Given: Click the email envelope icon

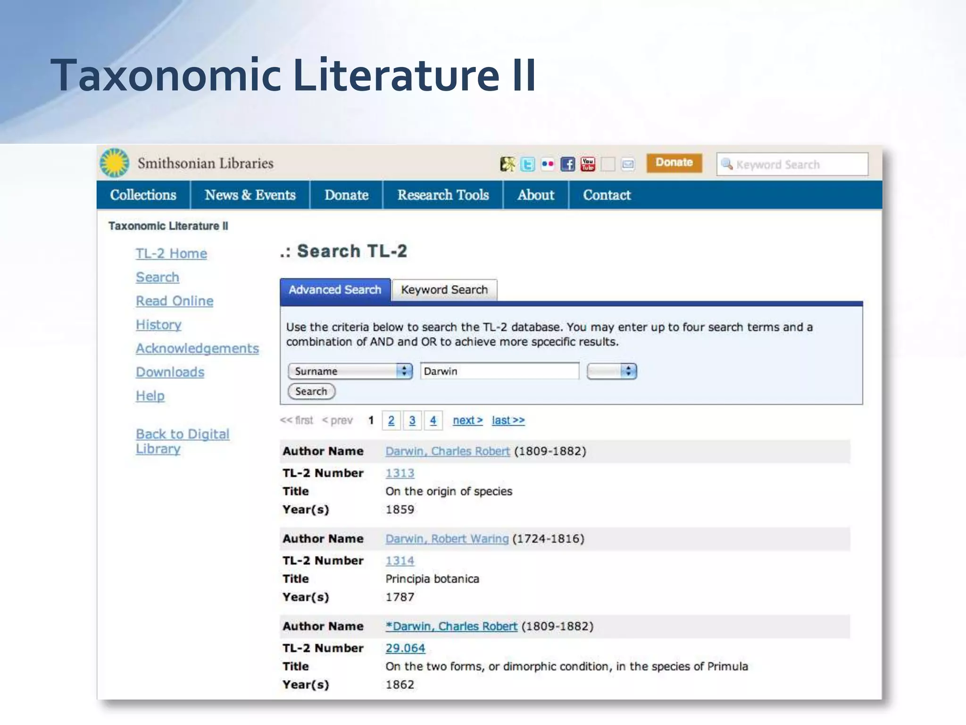Looking at the screenshot, I should coord(628,164).
